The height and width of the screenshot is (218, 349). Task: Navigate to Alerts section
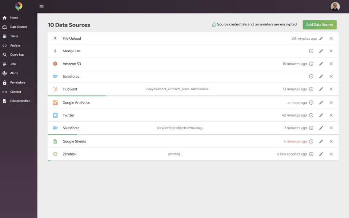point(14,73)
